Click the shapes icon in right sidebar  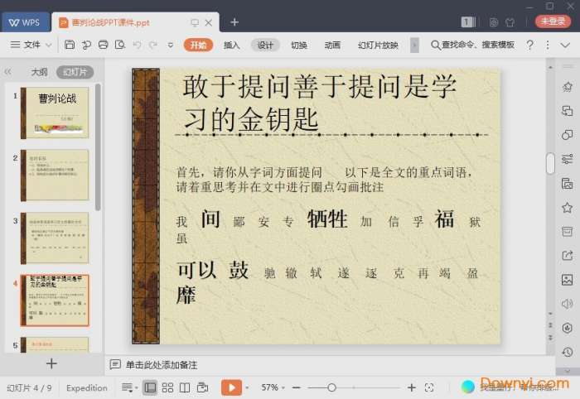[x=568, y=135]
